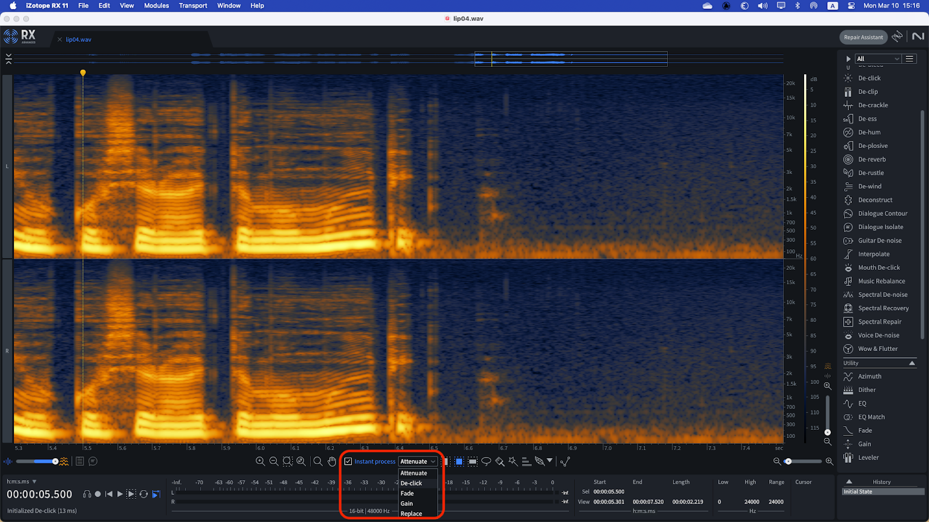Viewport: 929px width, 522px height.
Task: Click the waveform/spectrogram opacity slider
Action: tap(55, 462)
